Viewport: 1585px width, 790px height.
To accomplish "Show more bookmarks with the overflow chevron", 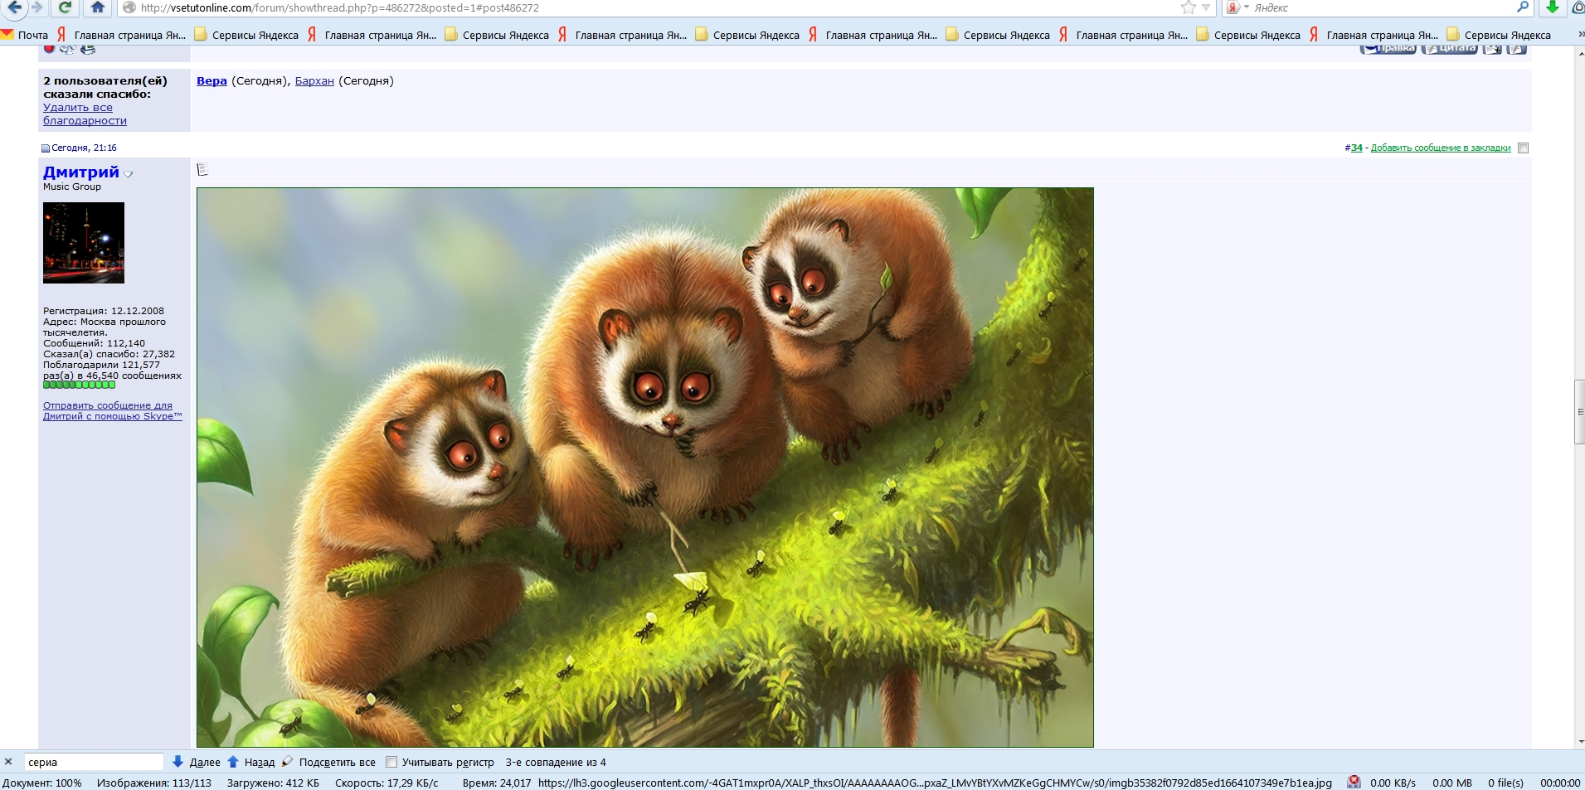I will point(1580,35).
